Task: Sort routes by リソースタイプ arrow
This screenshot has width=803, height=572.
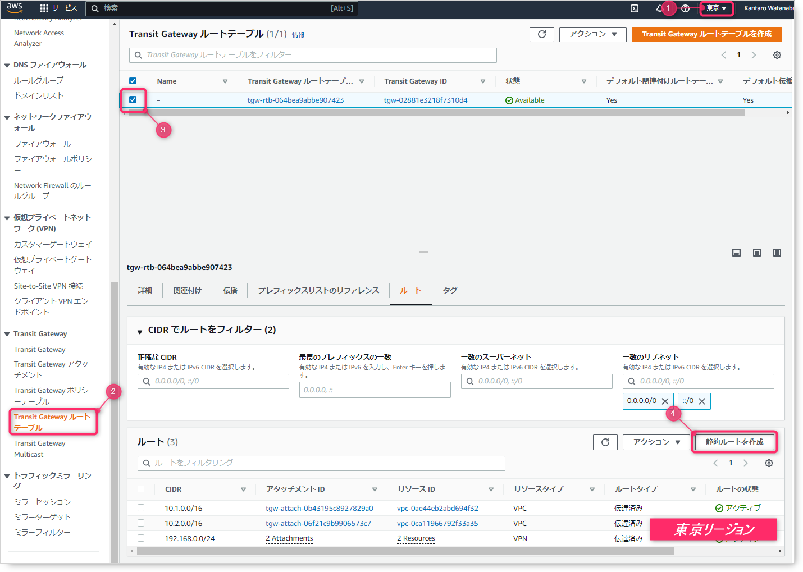Action: (592, 489)
